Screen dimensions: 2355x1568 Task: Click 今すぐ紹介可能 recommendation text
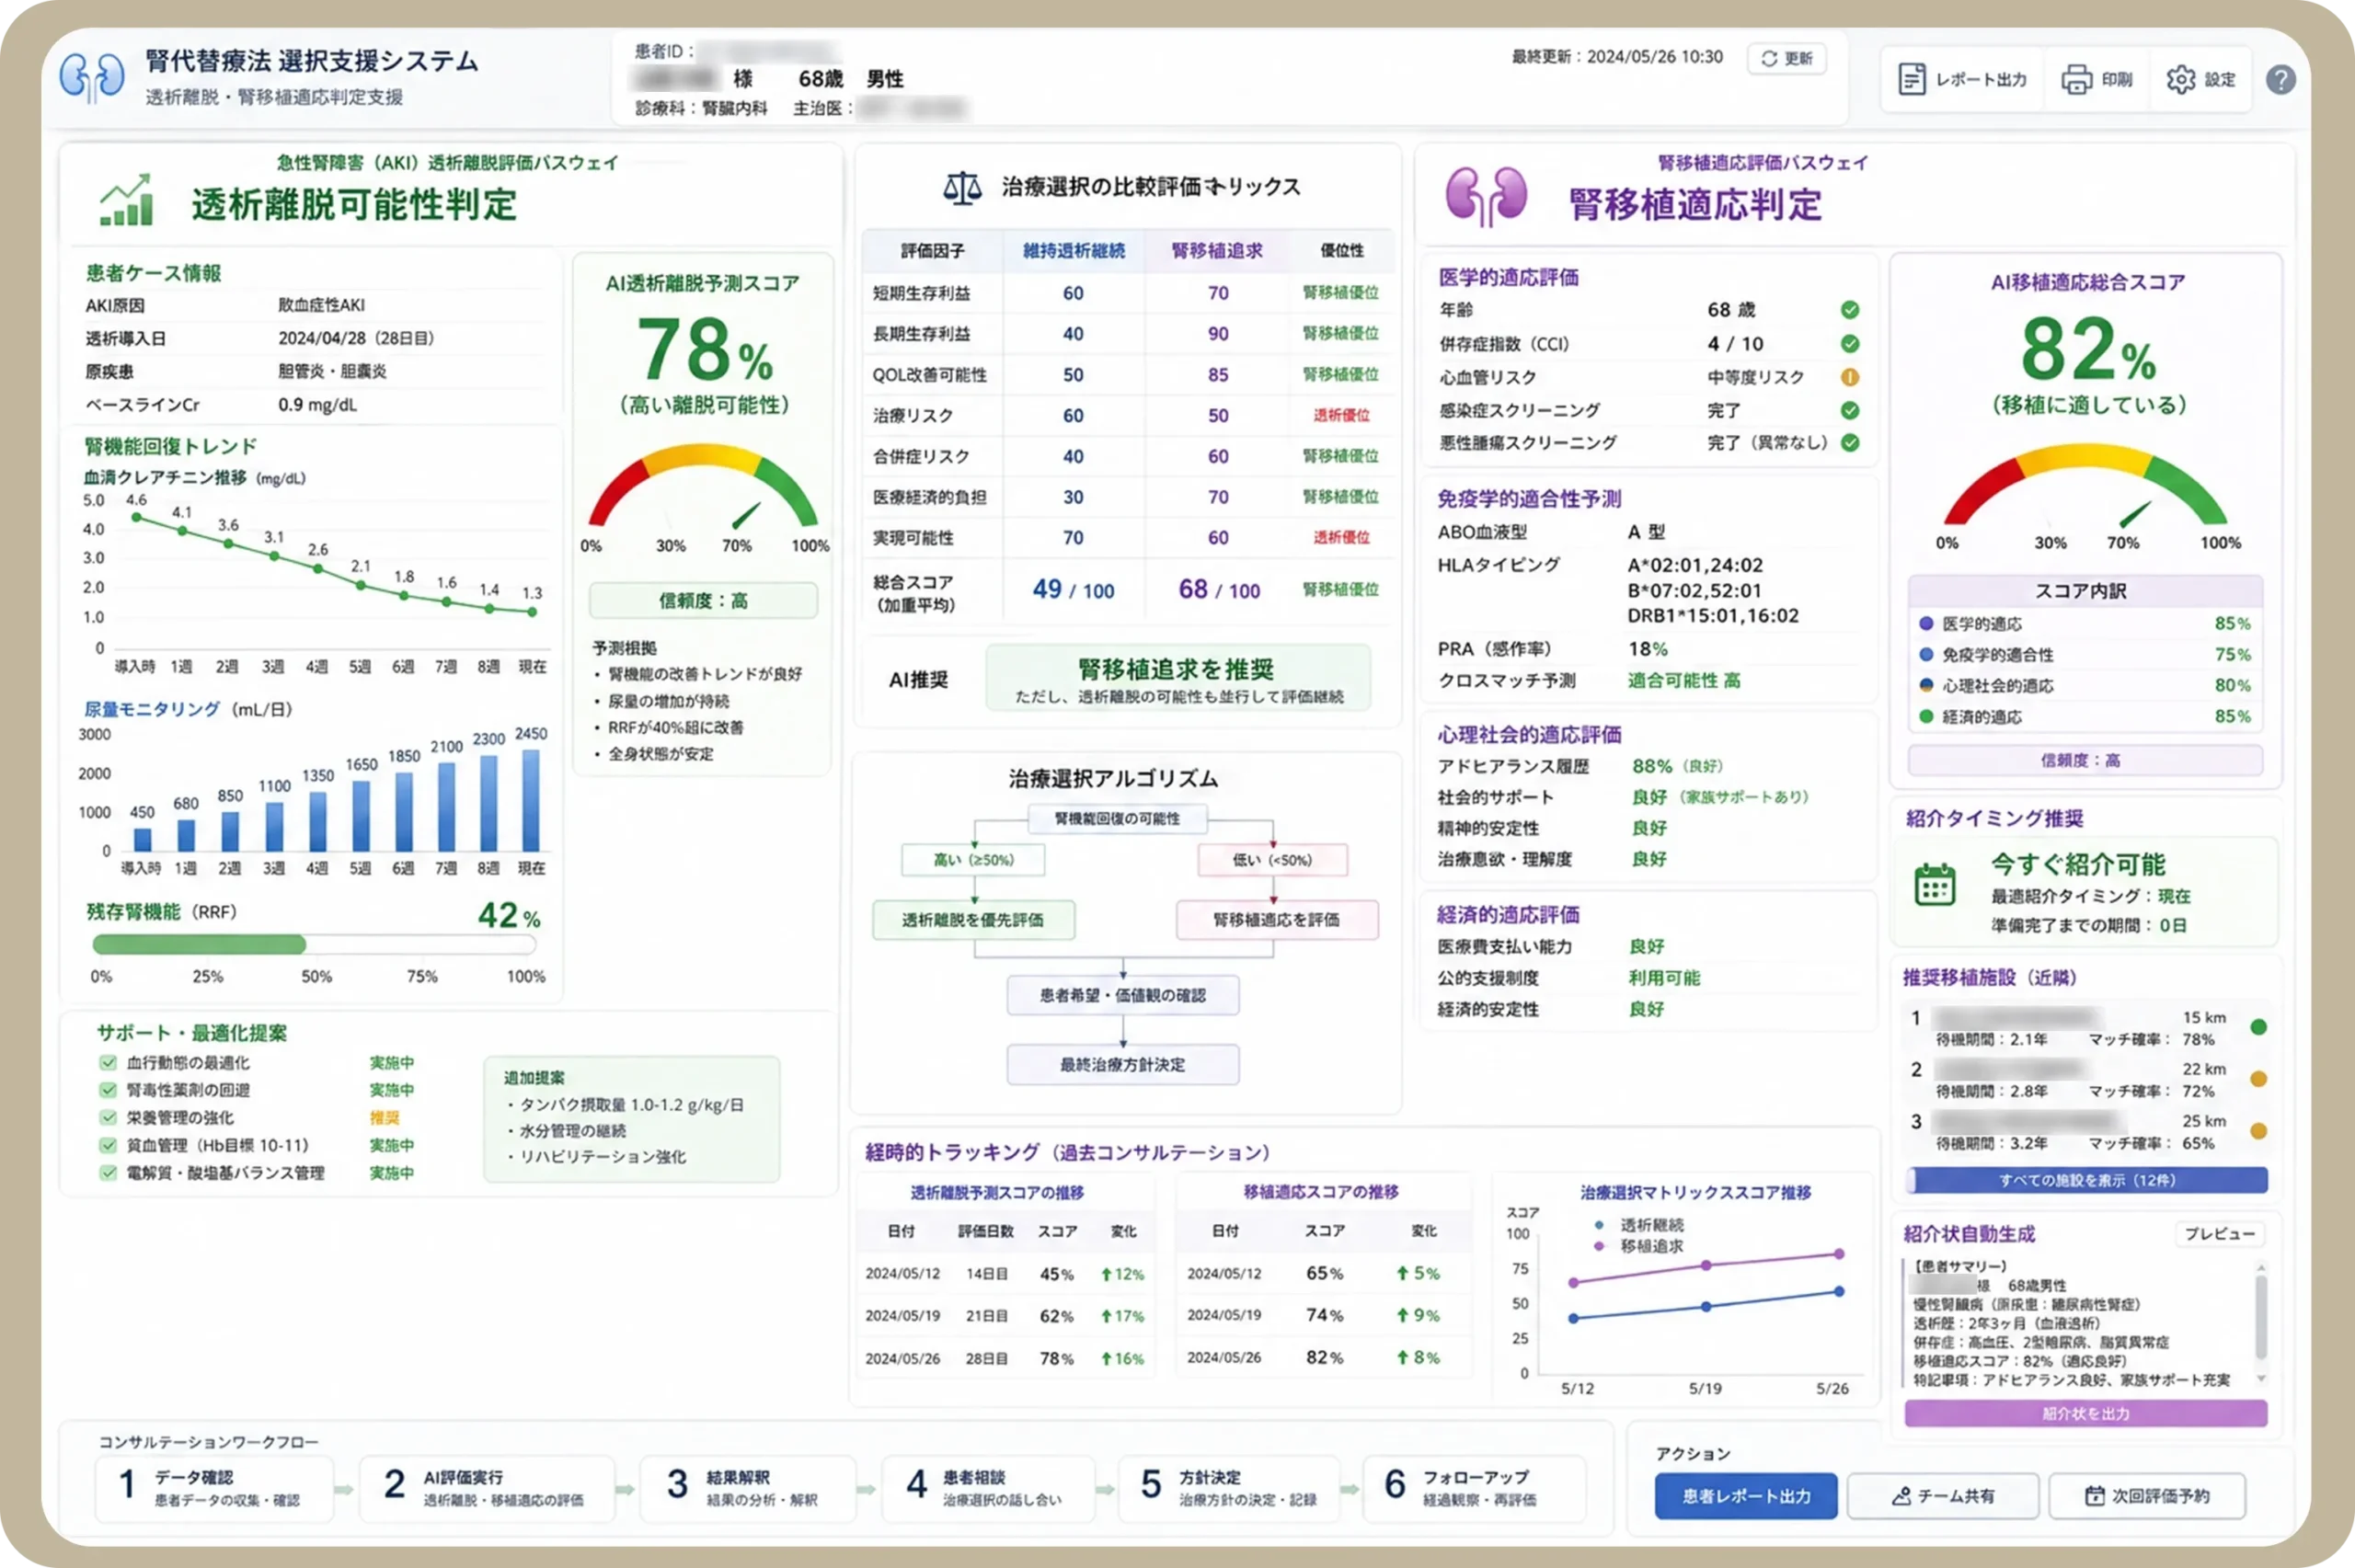coord(2078,864)
